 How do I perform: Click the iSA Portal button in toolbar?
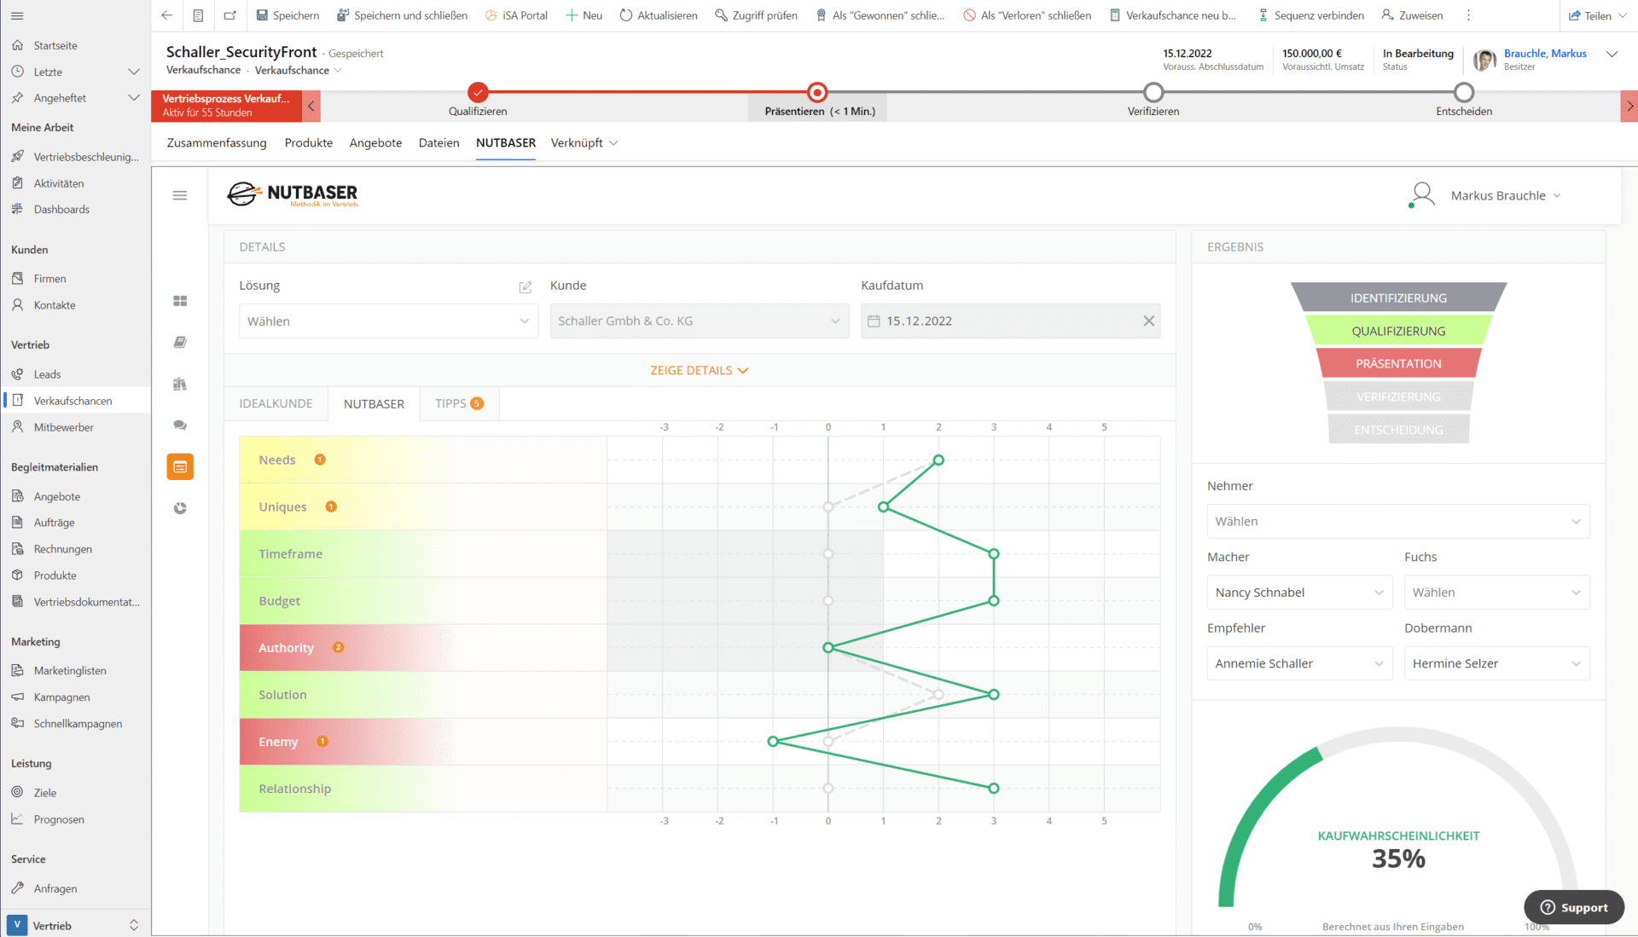point(519,15)
